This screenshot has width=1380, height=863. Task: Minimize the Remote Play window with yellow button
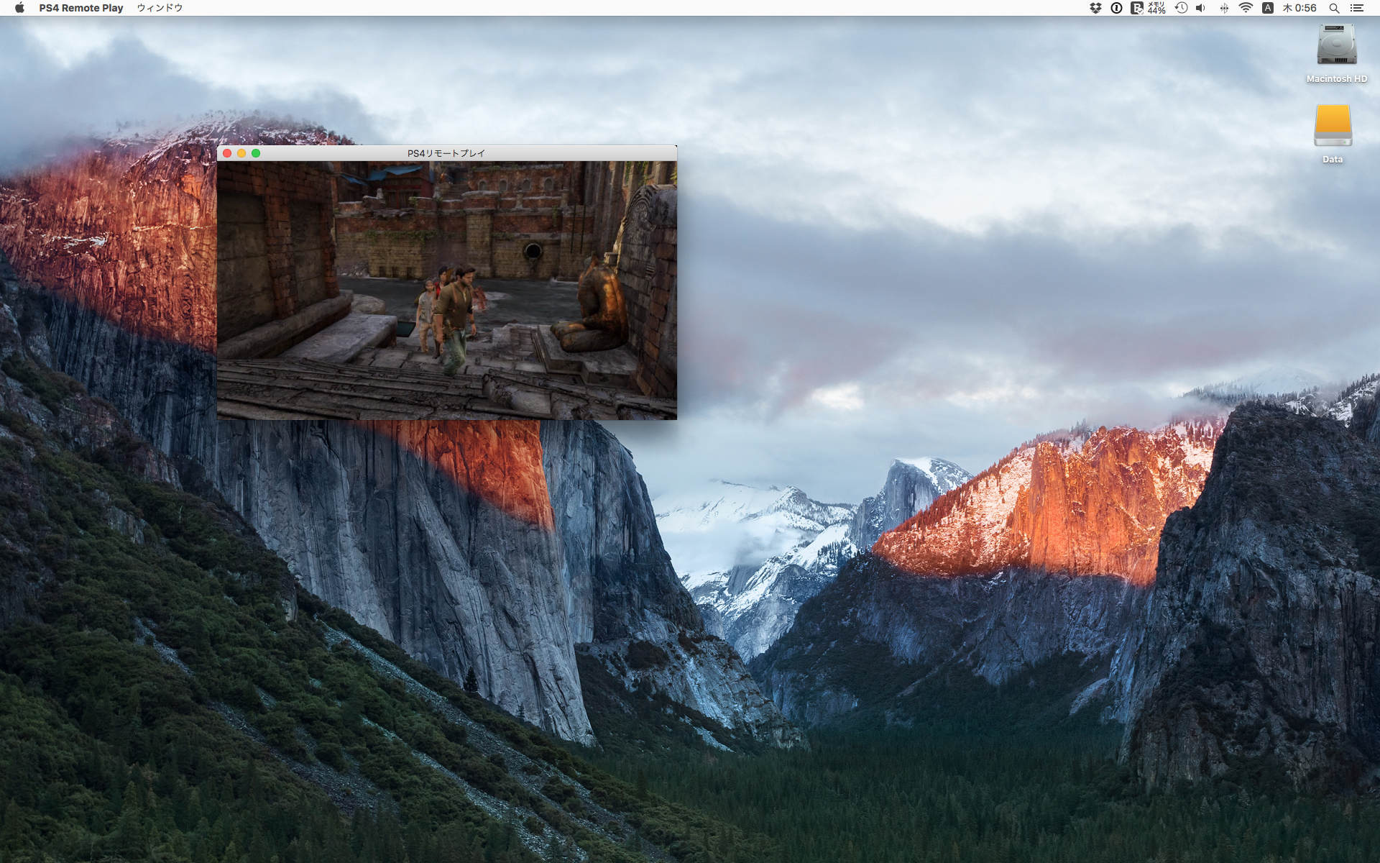241,153
